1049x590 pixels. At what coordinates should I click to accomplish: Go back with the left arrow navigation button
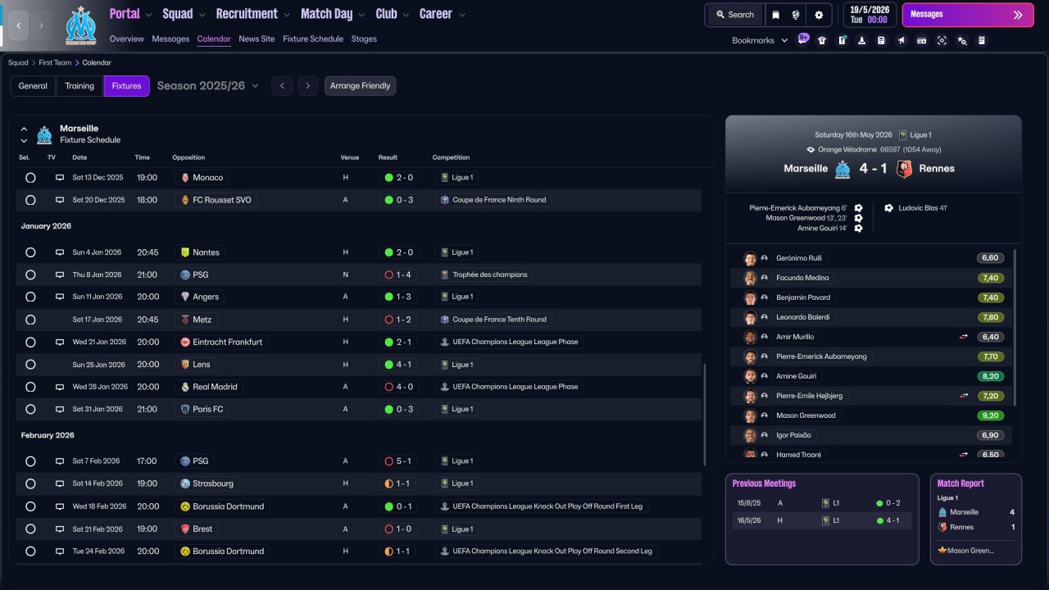coord(19,25)
